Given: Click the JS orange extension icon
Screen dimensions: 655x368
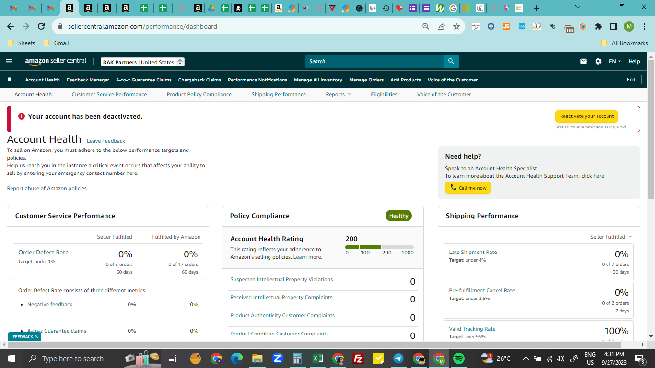Looking at the screenshot, I should (x=506, y=26).
